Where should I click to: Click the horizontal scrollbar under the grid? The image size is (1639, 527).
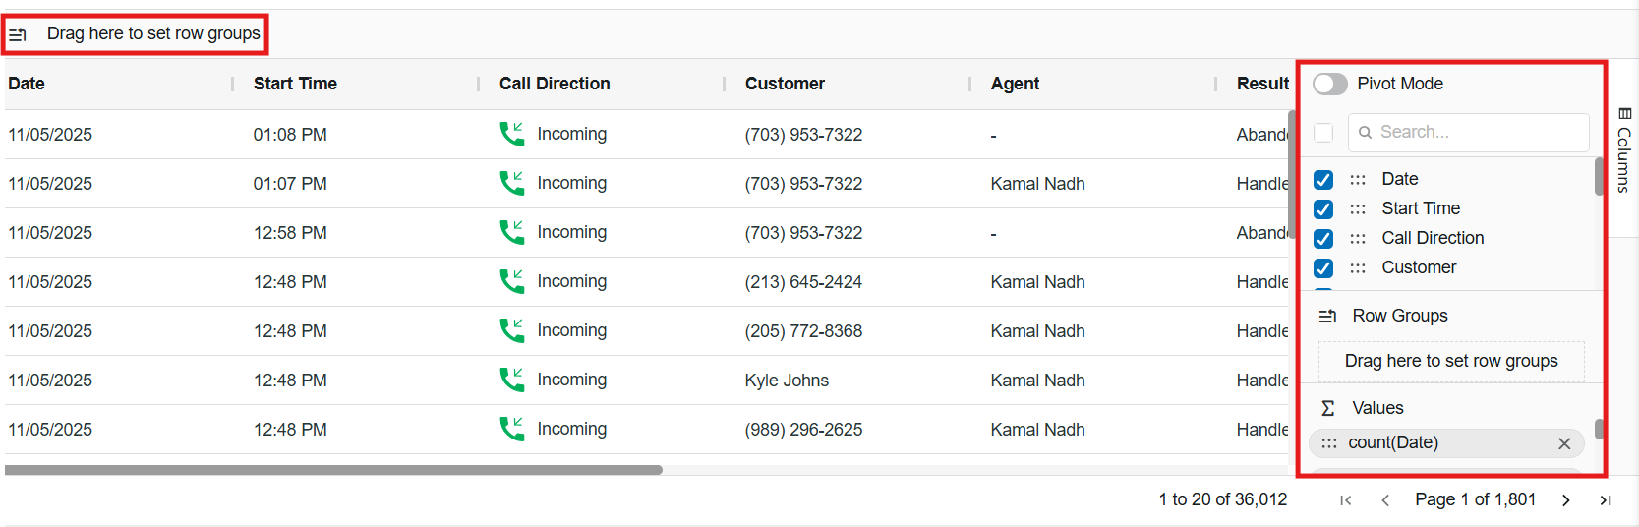pyautogui.click(x=334, y=470)
